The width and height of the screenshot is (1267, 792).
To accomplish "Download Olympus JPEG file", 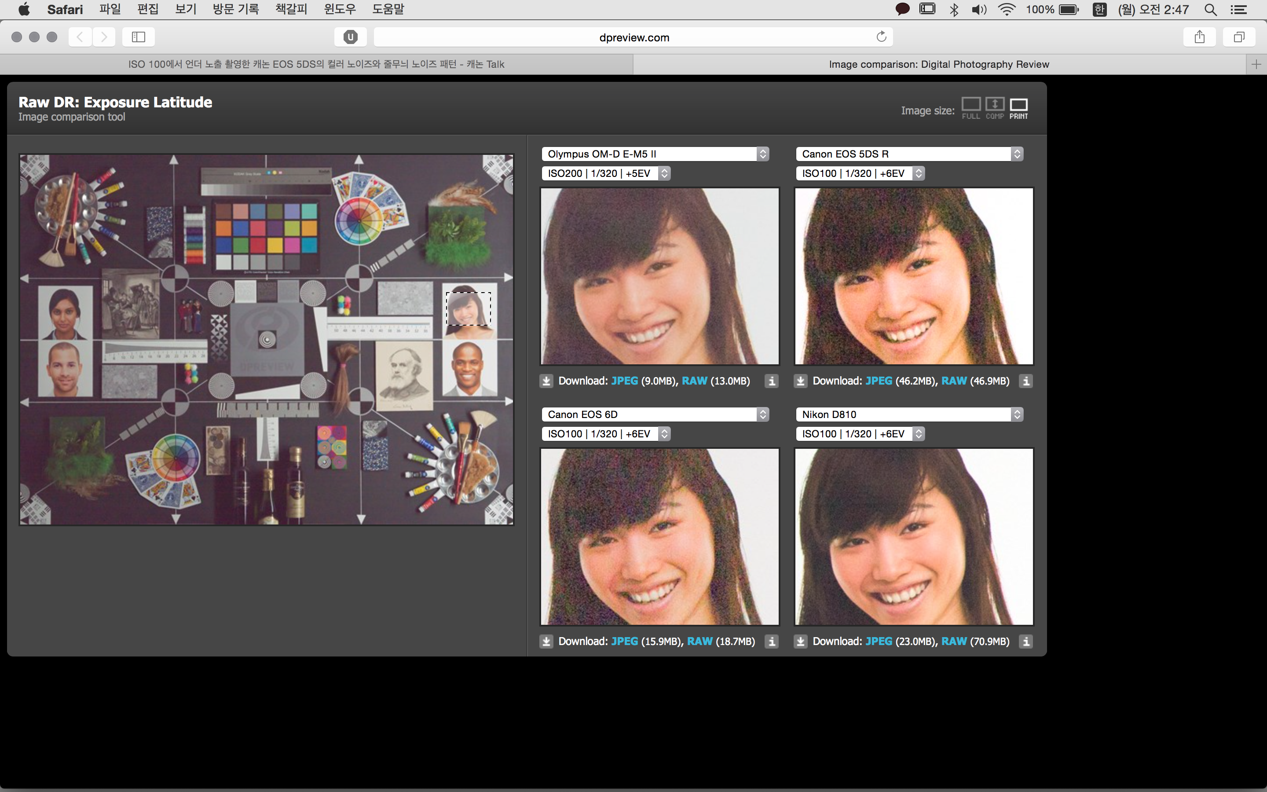I will click(624, 381).
